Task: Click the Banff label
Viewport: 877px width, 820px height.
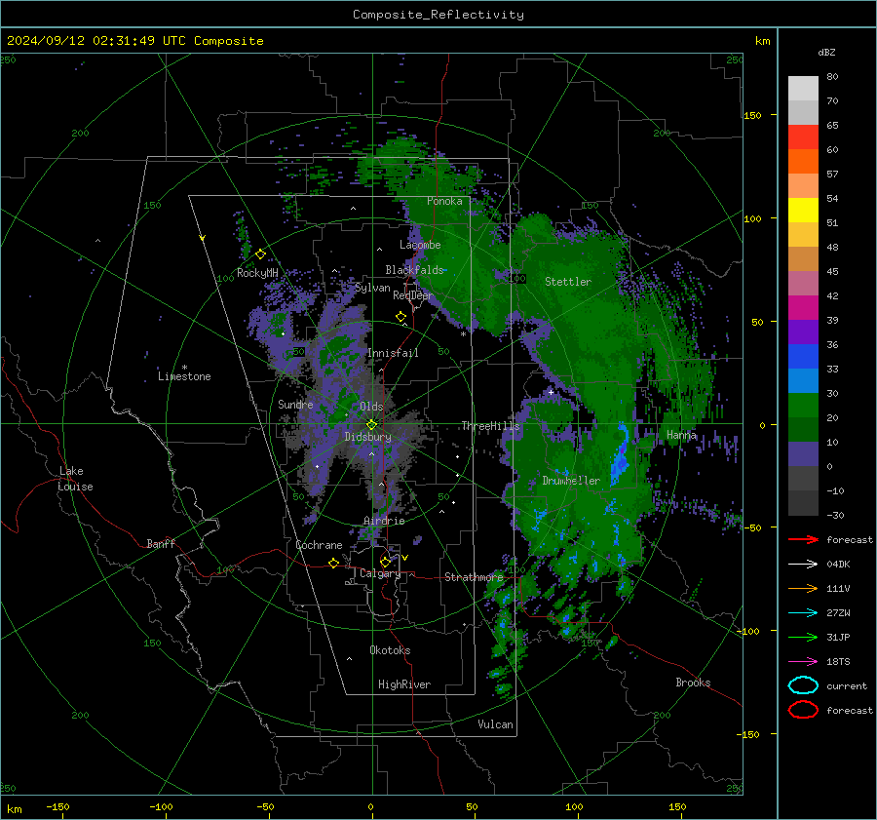Action: point(161,543)
